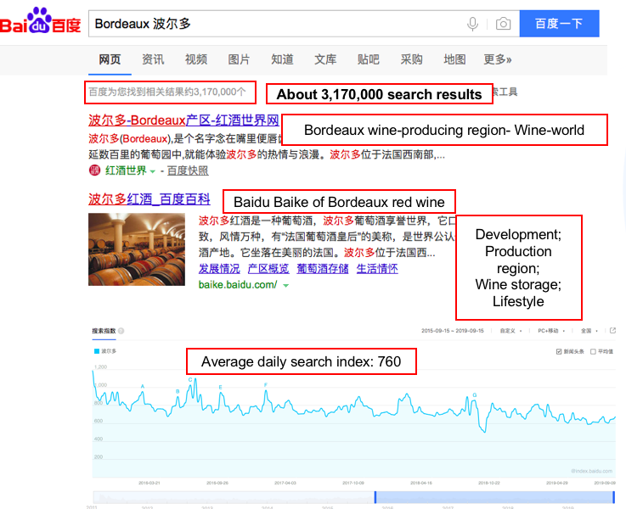Switch to the 图片 tab
The height and width of the screenshot is (509, 626).
239,59
